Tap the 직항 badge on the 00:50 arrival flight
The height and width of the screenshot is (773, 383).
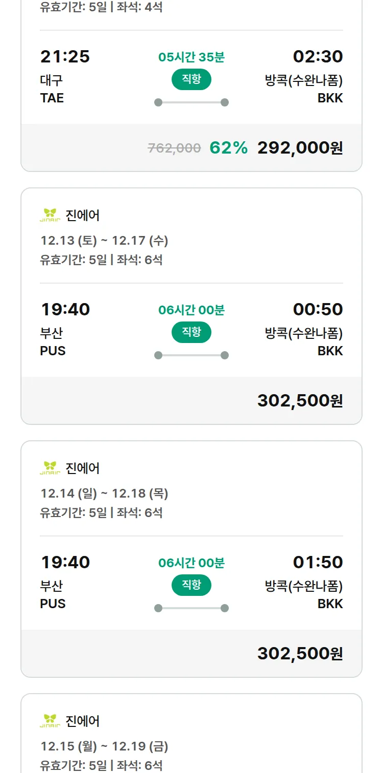point(192,332)
